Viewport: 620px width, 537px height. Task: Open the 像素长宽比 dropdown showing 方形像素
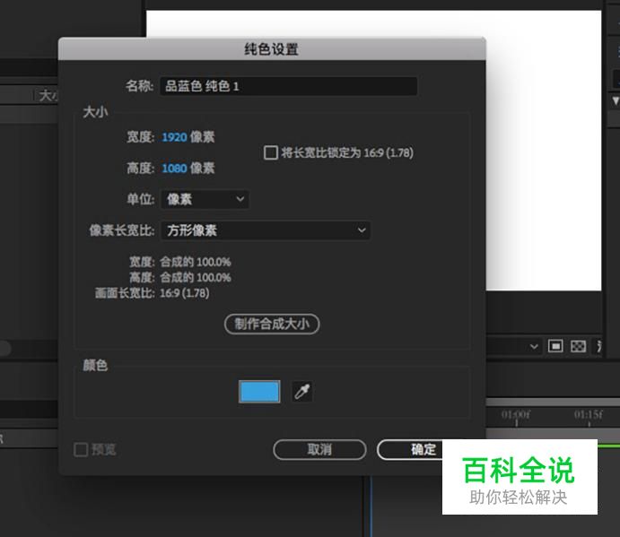pyautogui.click(x=266, y=230)
